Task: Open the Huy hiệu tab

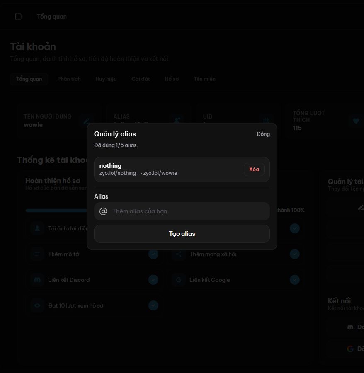Action: click(x=106, y=79)
